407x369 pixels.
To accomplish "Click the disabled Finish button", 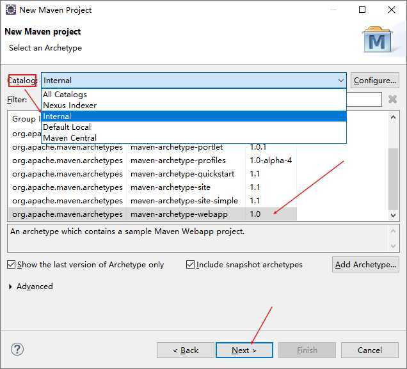I will (x=307, y=350).
